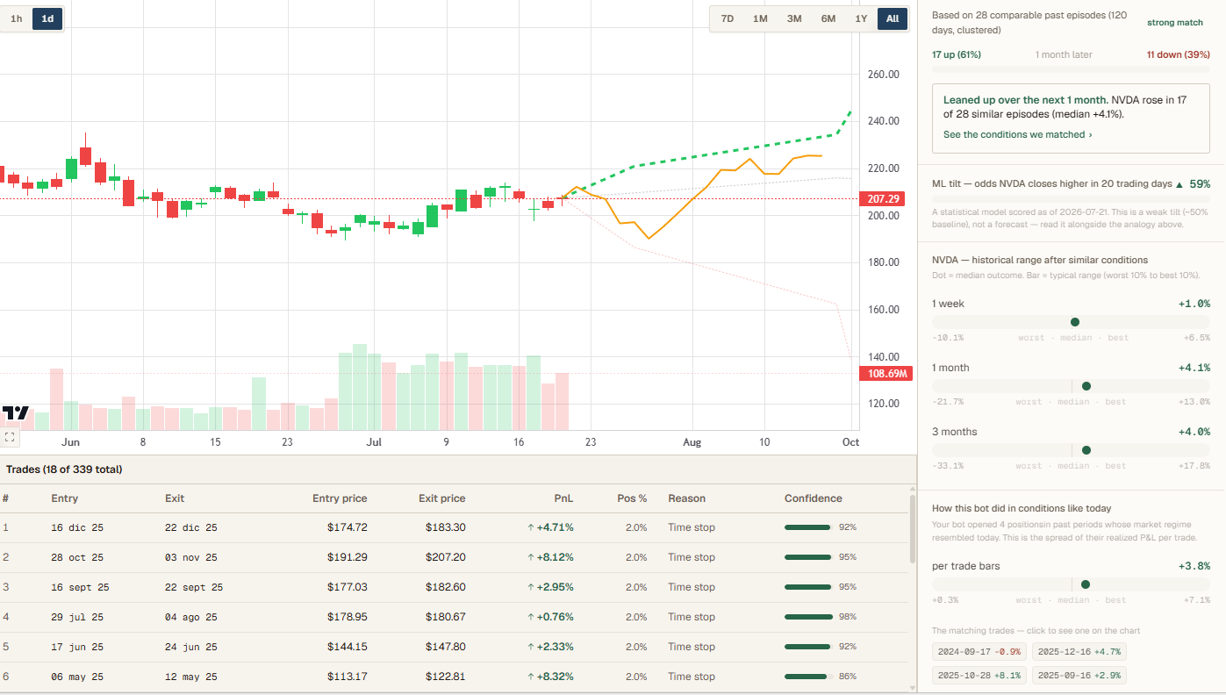
Task: Sort trades by Entry column header
Action: click(x=64, y=498)
